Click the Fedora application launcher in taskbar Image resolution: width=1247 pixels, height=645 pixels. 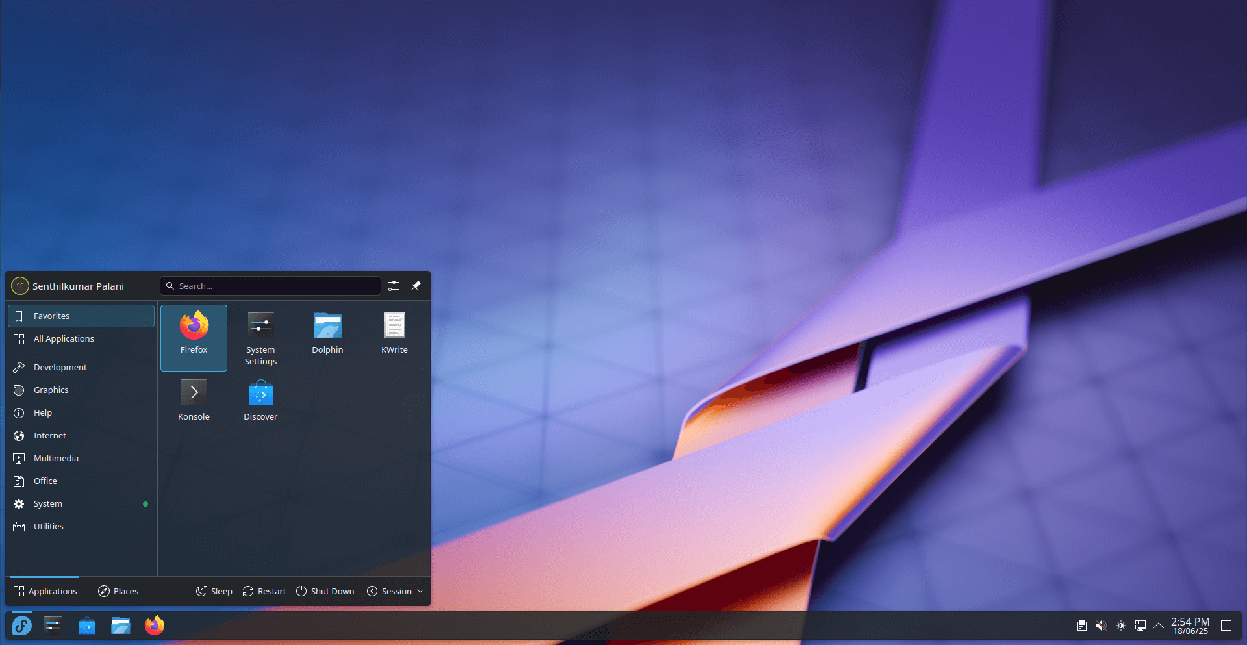(x=22, y=626)
